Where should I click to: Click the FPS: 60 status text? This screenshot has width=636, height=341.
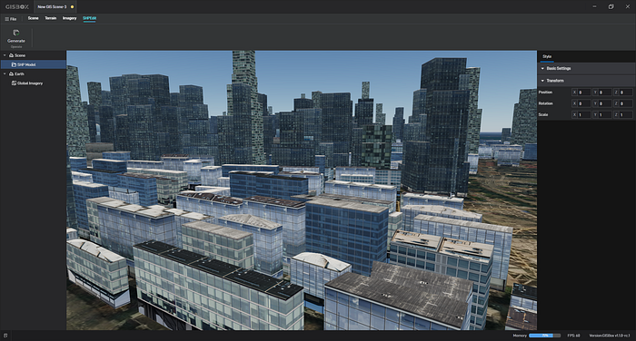click(x=573, y=336)
